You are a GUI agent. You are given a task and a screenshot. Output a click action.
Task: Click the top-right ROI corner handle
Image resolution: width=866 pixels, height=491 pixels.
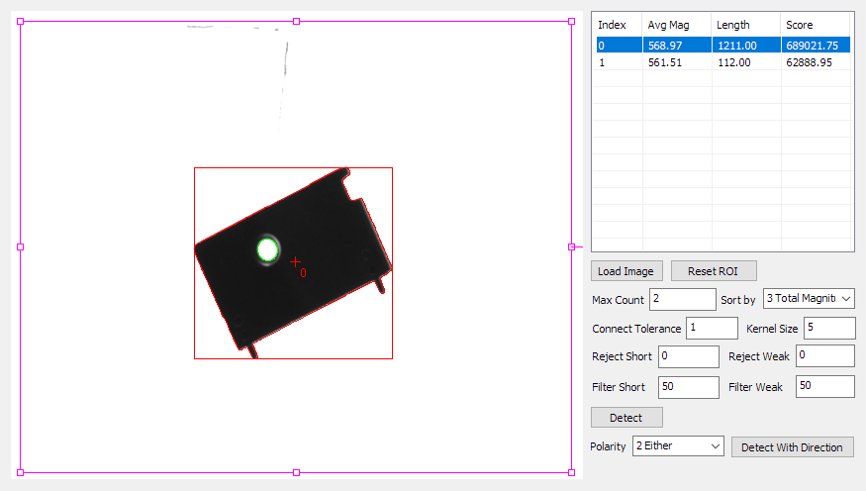(x=572, y=22)
